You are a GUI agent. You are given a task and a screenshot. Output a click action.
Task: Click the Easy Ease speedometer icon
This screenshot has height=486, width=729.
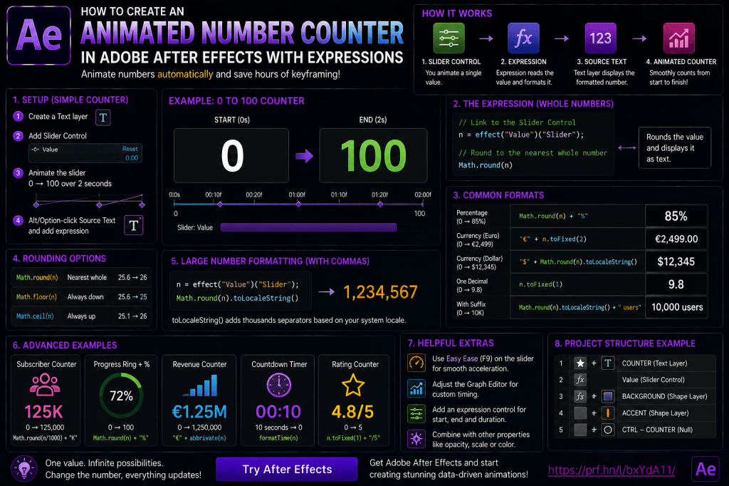(416, 363)
